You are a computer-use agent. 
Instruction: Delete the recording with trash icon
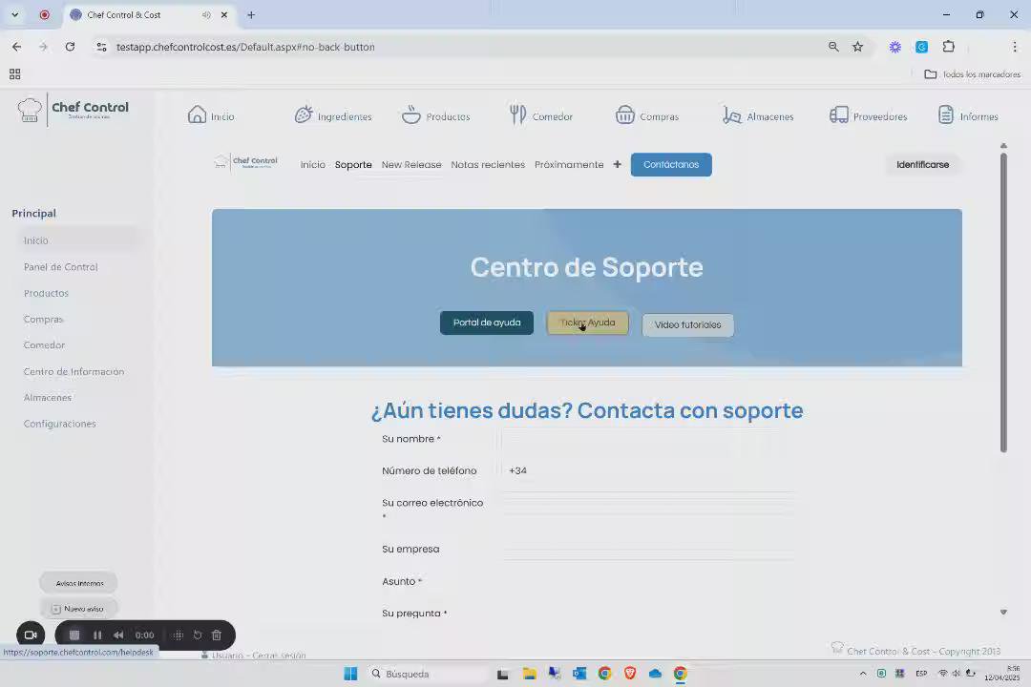tap(217, 635)
